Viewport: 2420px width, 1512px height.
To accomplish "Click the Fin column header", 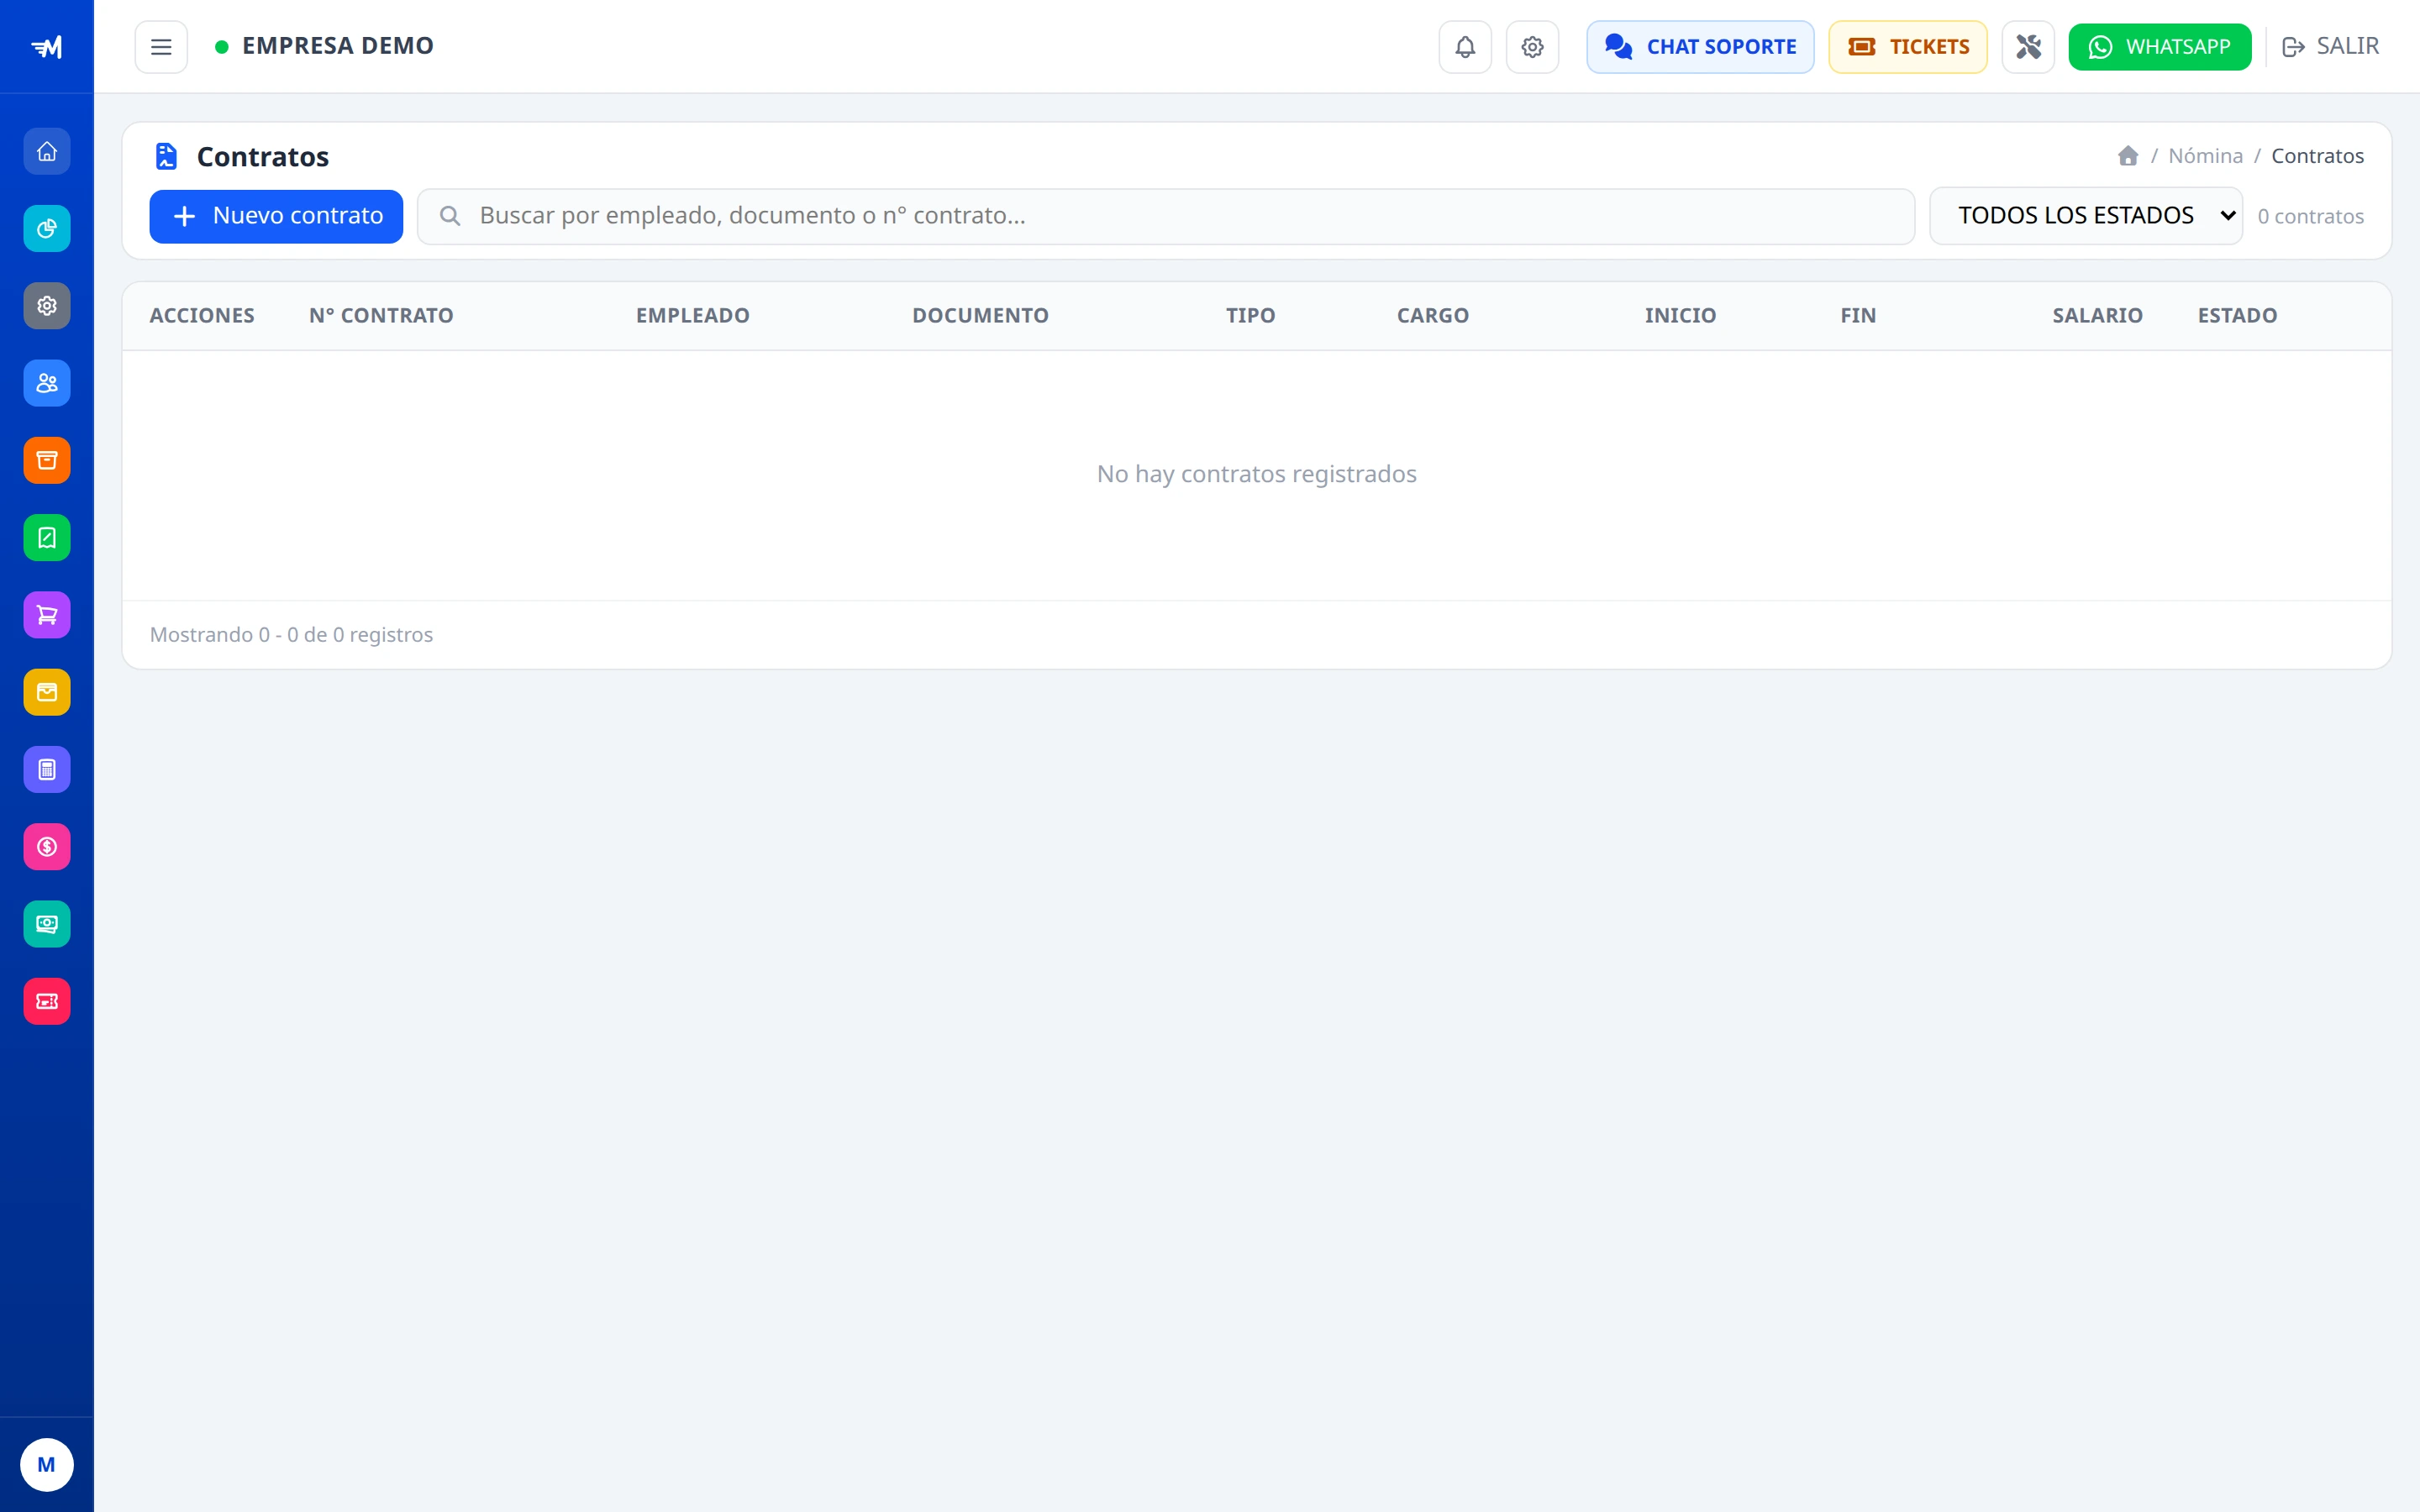I will [1858, 316].
